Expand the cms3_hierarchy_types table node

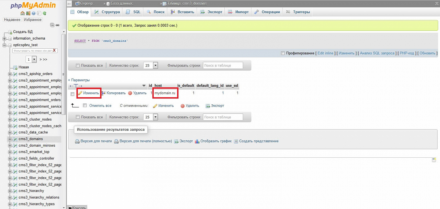coord(10,204)
